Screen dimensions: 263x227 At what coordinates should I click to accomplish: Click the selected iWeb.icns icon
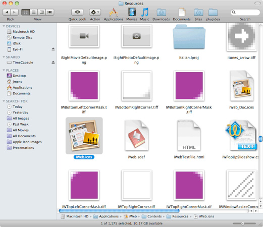pyautogui.click(x=84, y=136)
